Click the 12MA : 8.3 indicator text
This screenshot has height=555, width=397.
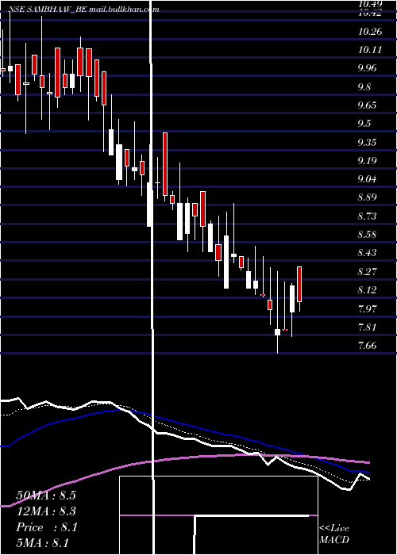[46, 511]
